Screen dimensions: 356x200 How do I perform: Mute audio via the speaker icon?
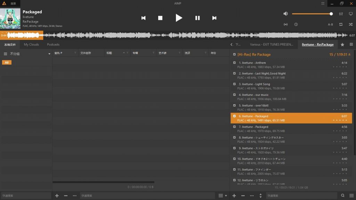pyautogui.click(x=286, y=14)
